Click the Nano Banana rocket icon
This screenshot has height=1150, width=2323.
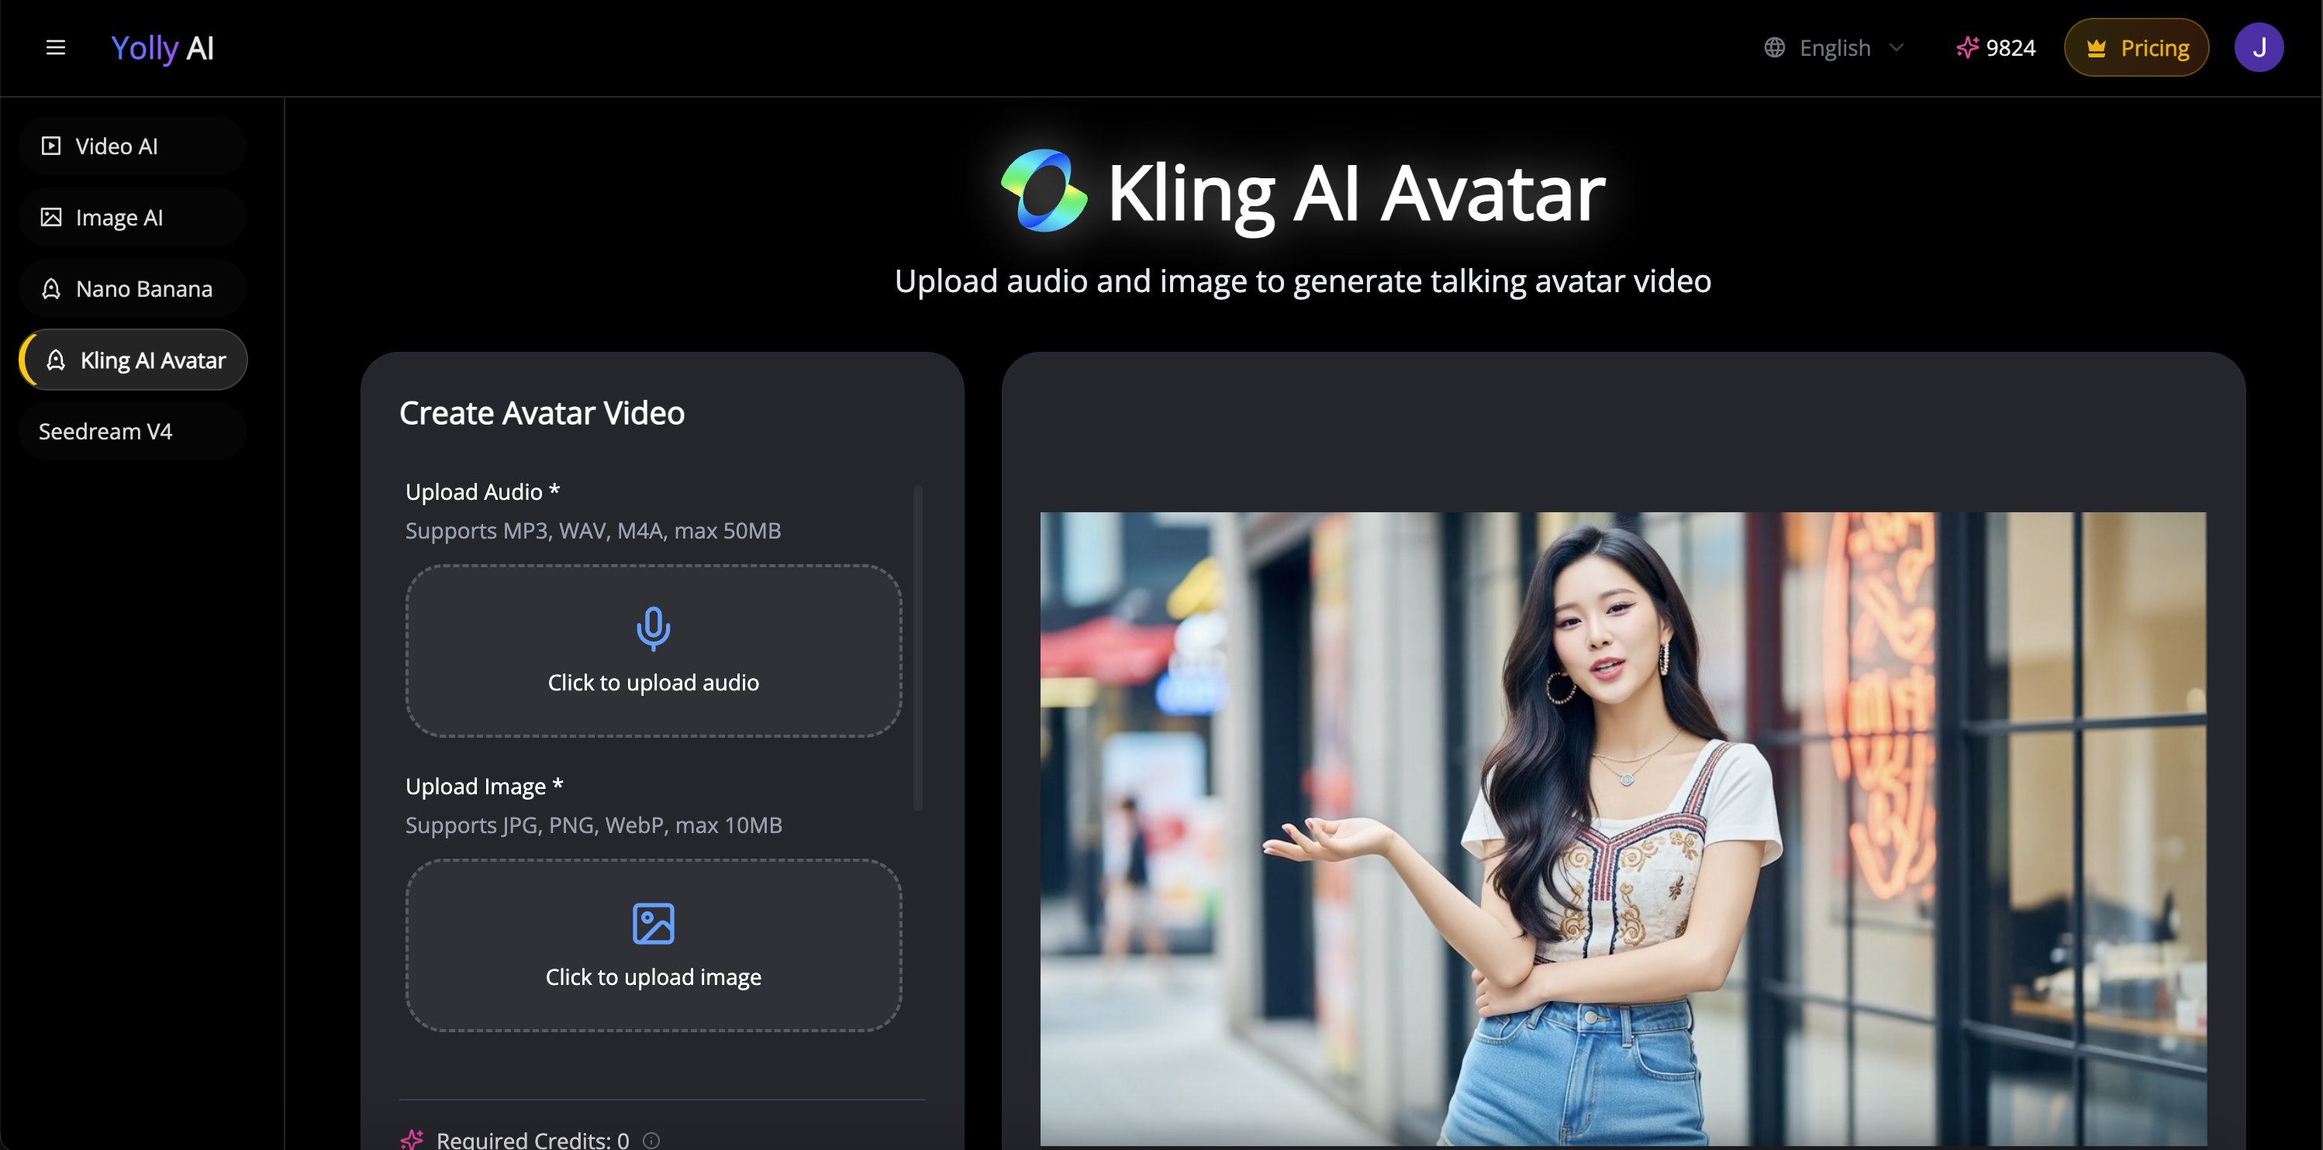click(51, 288)
